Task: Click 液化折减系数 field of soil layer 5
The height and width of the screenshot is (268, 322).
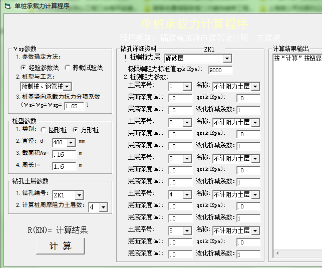Action: point(248,254)
